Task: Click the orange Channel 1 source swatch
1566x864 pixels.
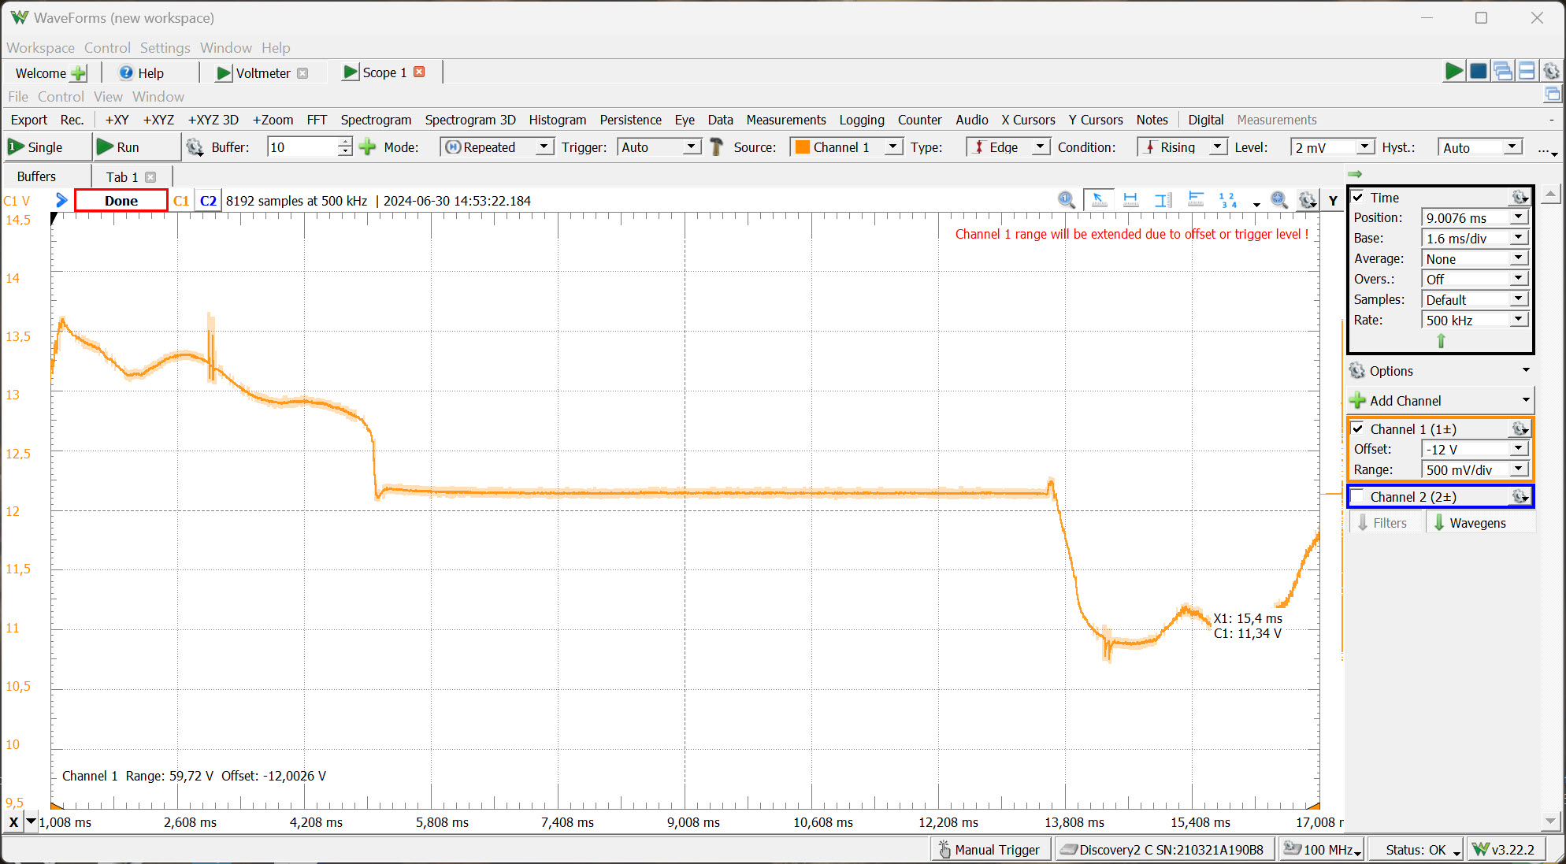Action: [803, 147]
